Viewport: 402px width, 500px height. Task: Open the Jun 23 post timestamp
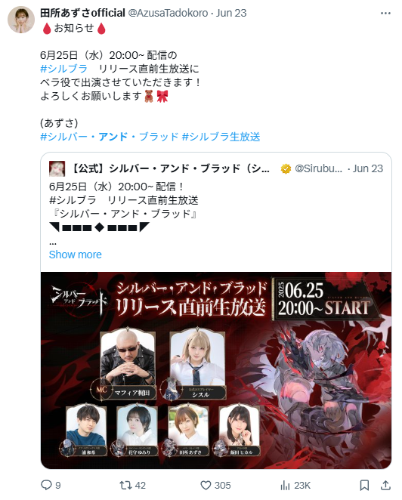[231, 13]
